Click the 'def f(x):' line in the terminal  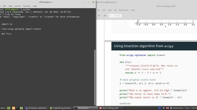coord(7,34)
